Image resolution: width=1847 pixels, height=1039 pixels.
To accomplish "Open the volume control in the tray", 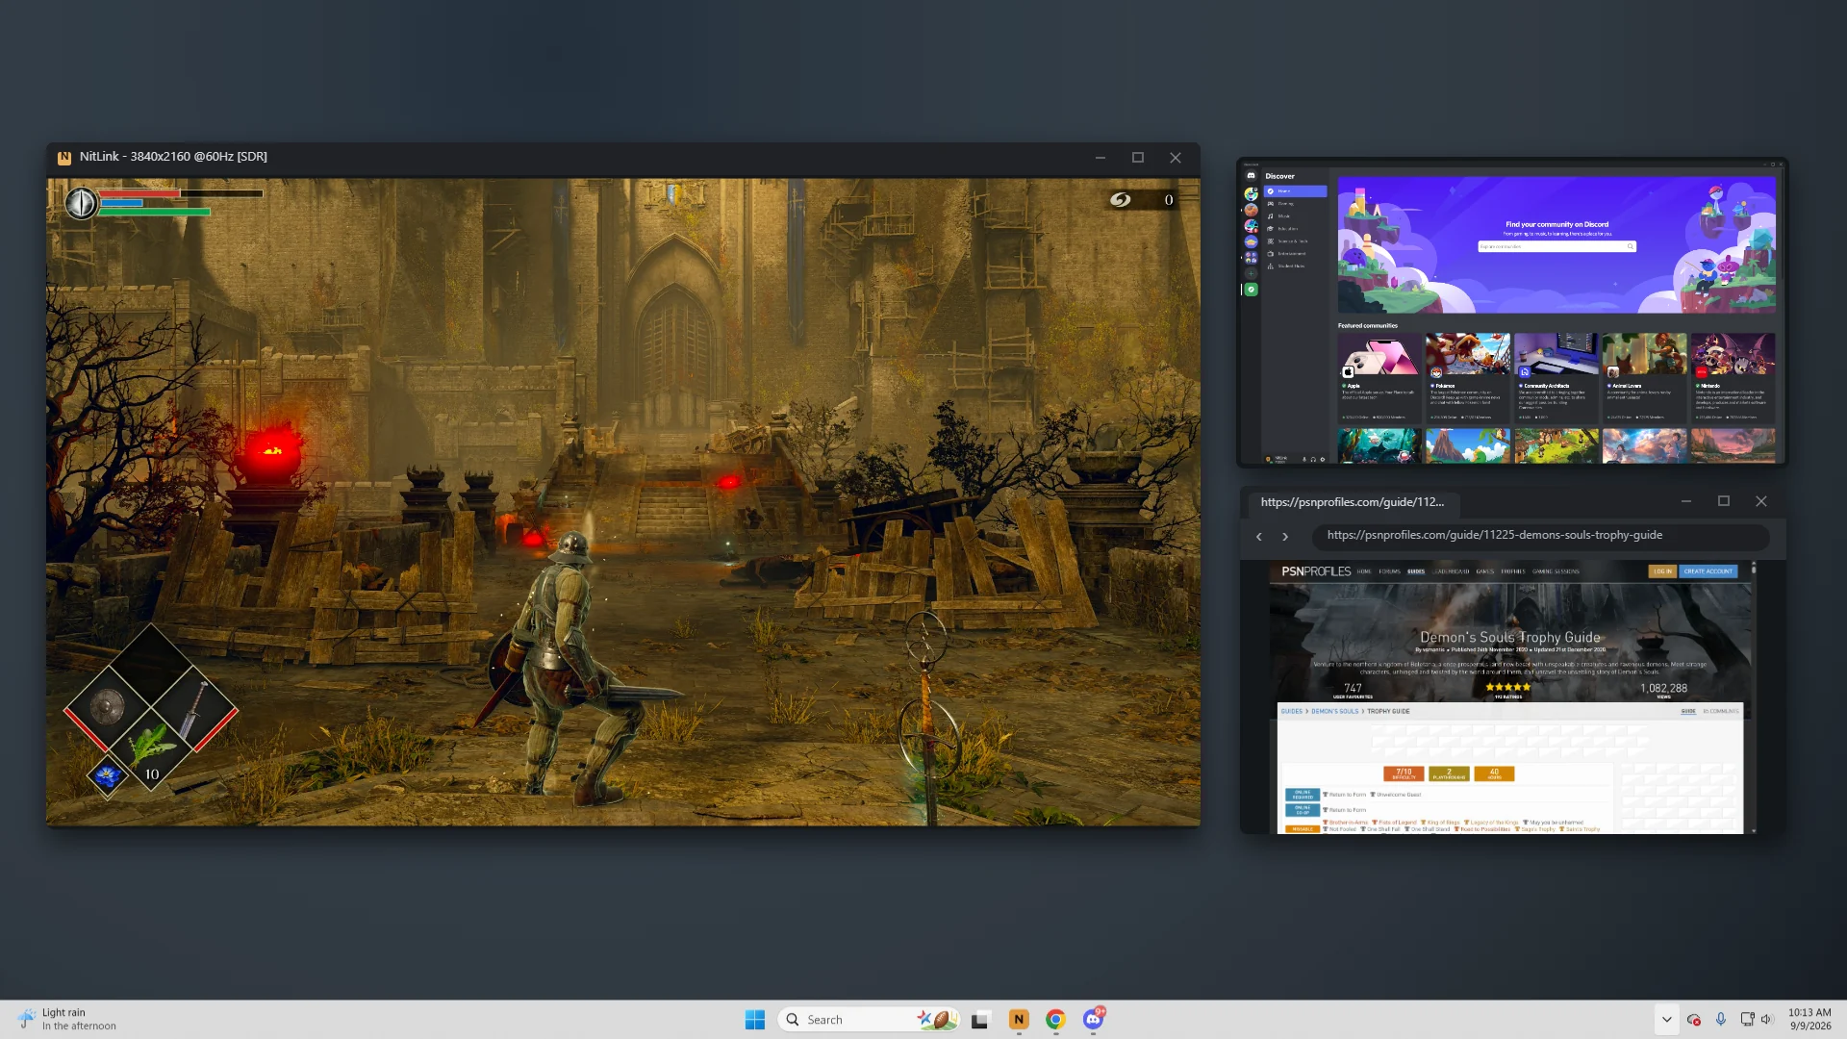I will click(1766, 1020).
